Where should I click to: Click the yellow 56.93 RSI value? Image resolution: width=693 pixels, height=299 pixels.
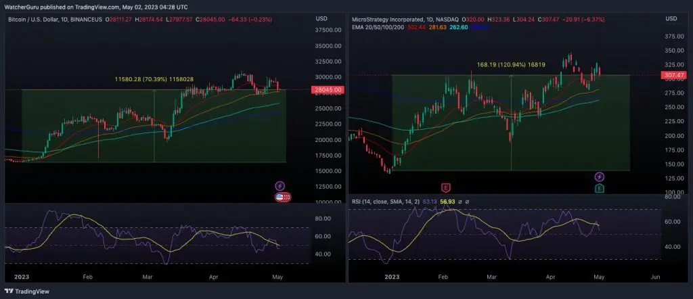(x=447, y=201)
